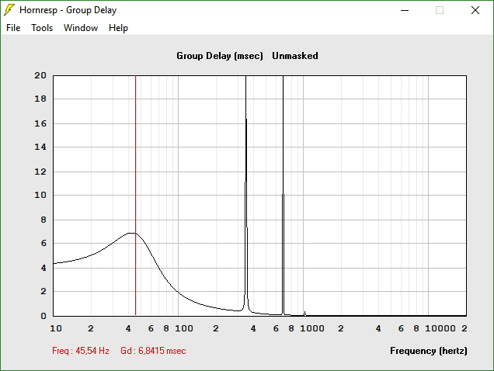Open the Tools menu
This screenshot has width=494, height=371.
42,28
